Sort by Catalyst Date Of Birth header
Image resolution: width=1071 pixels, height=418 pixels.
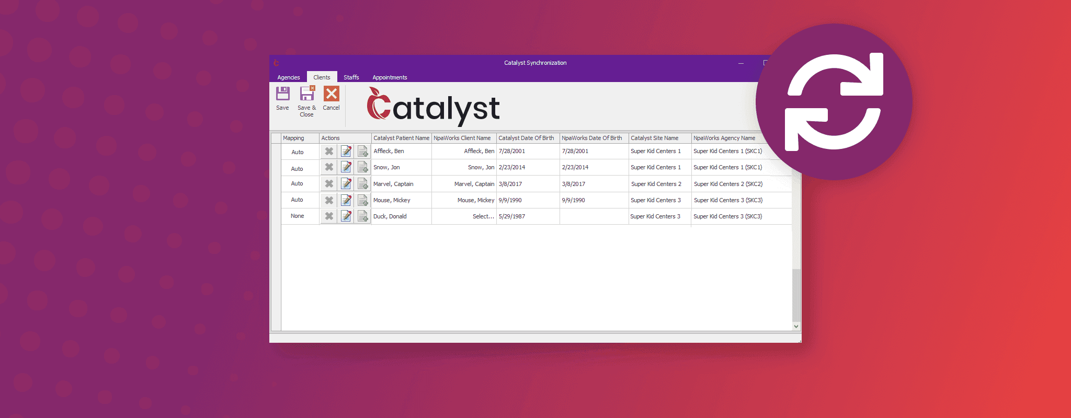528,138
